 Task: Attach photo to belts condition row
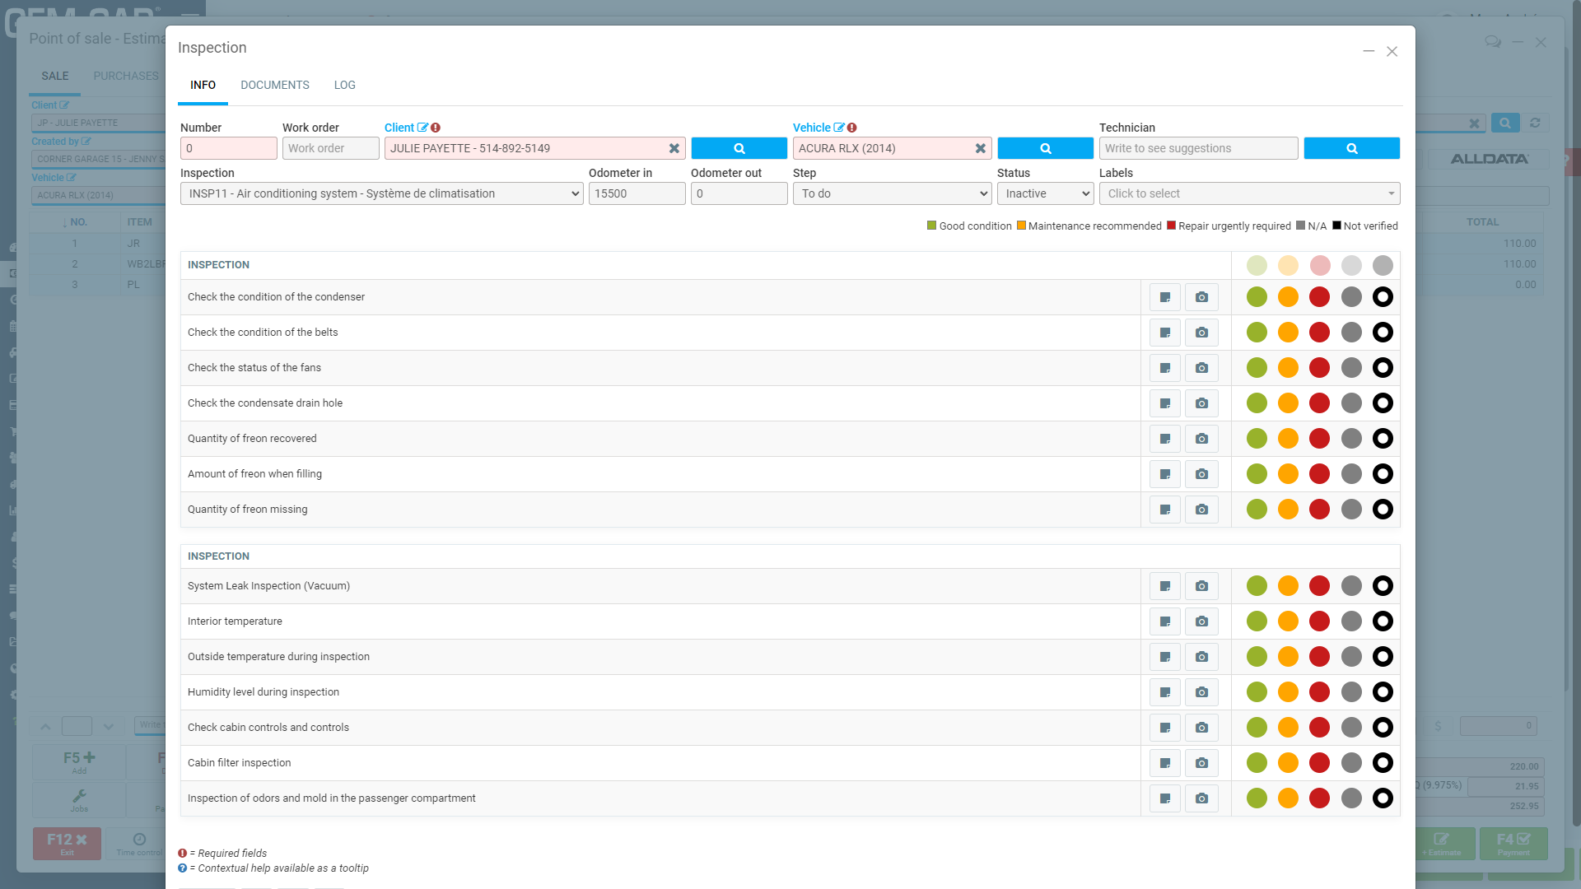(1201, 333)
